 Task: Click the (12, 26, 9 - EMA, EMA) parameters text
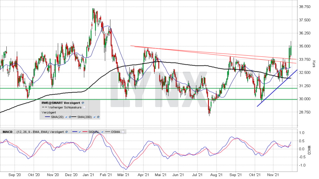point(33,132)
